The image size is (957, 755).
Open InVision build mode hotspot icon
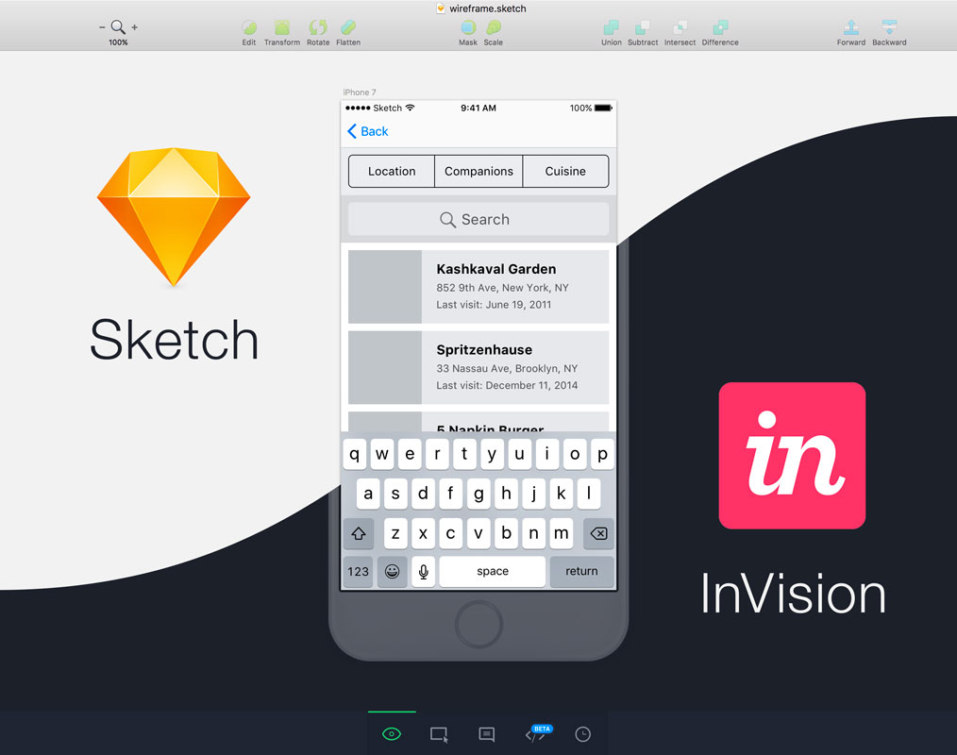(439, 734)
